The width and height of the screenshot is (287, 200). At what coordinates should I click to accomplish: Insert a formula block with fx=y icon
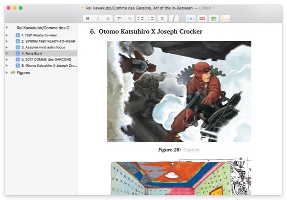tap(225, 19)
